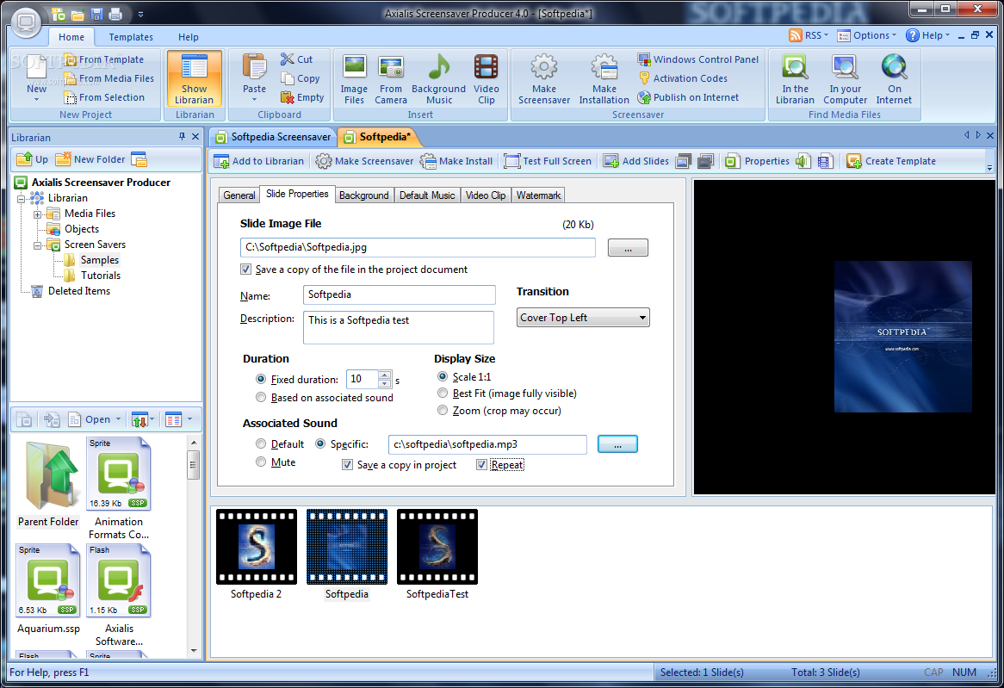Create new project From Template

point(103,59)
